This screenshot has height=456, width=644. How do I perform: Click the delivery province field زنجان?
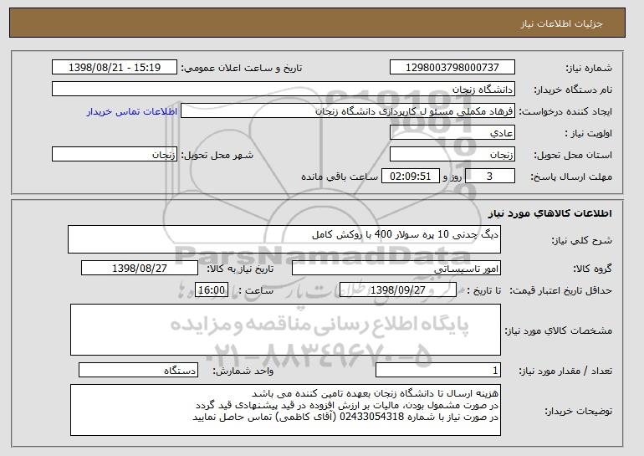[452, 155]
